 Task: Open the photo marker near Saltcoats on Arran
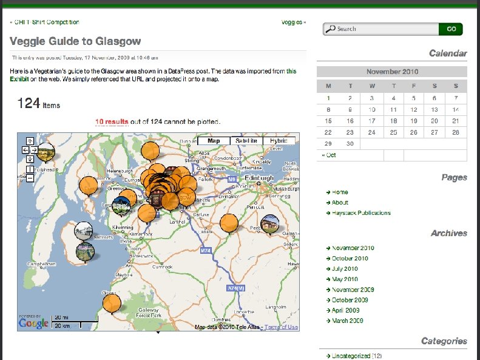coord(84,231)
